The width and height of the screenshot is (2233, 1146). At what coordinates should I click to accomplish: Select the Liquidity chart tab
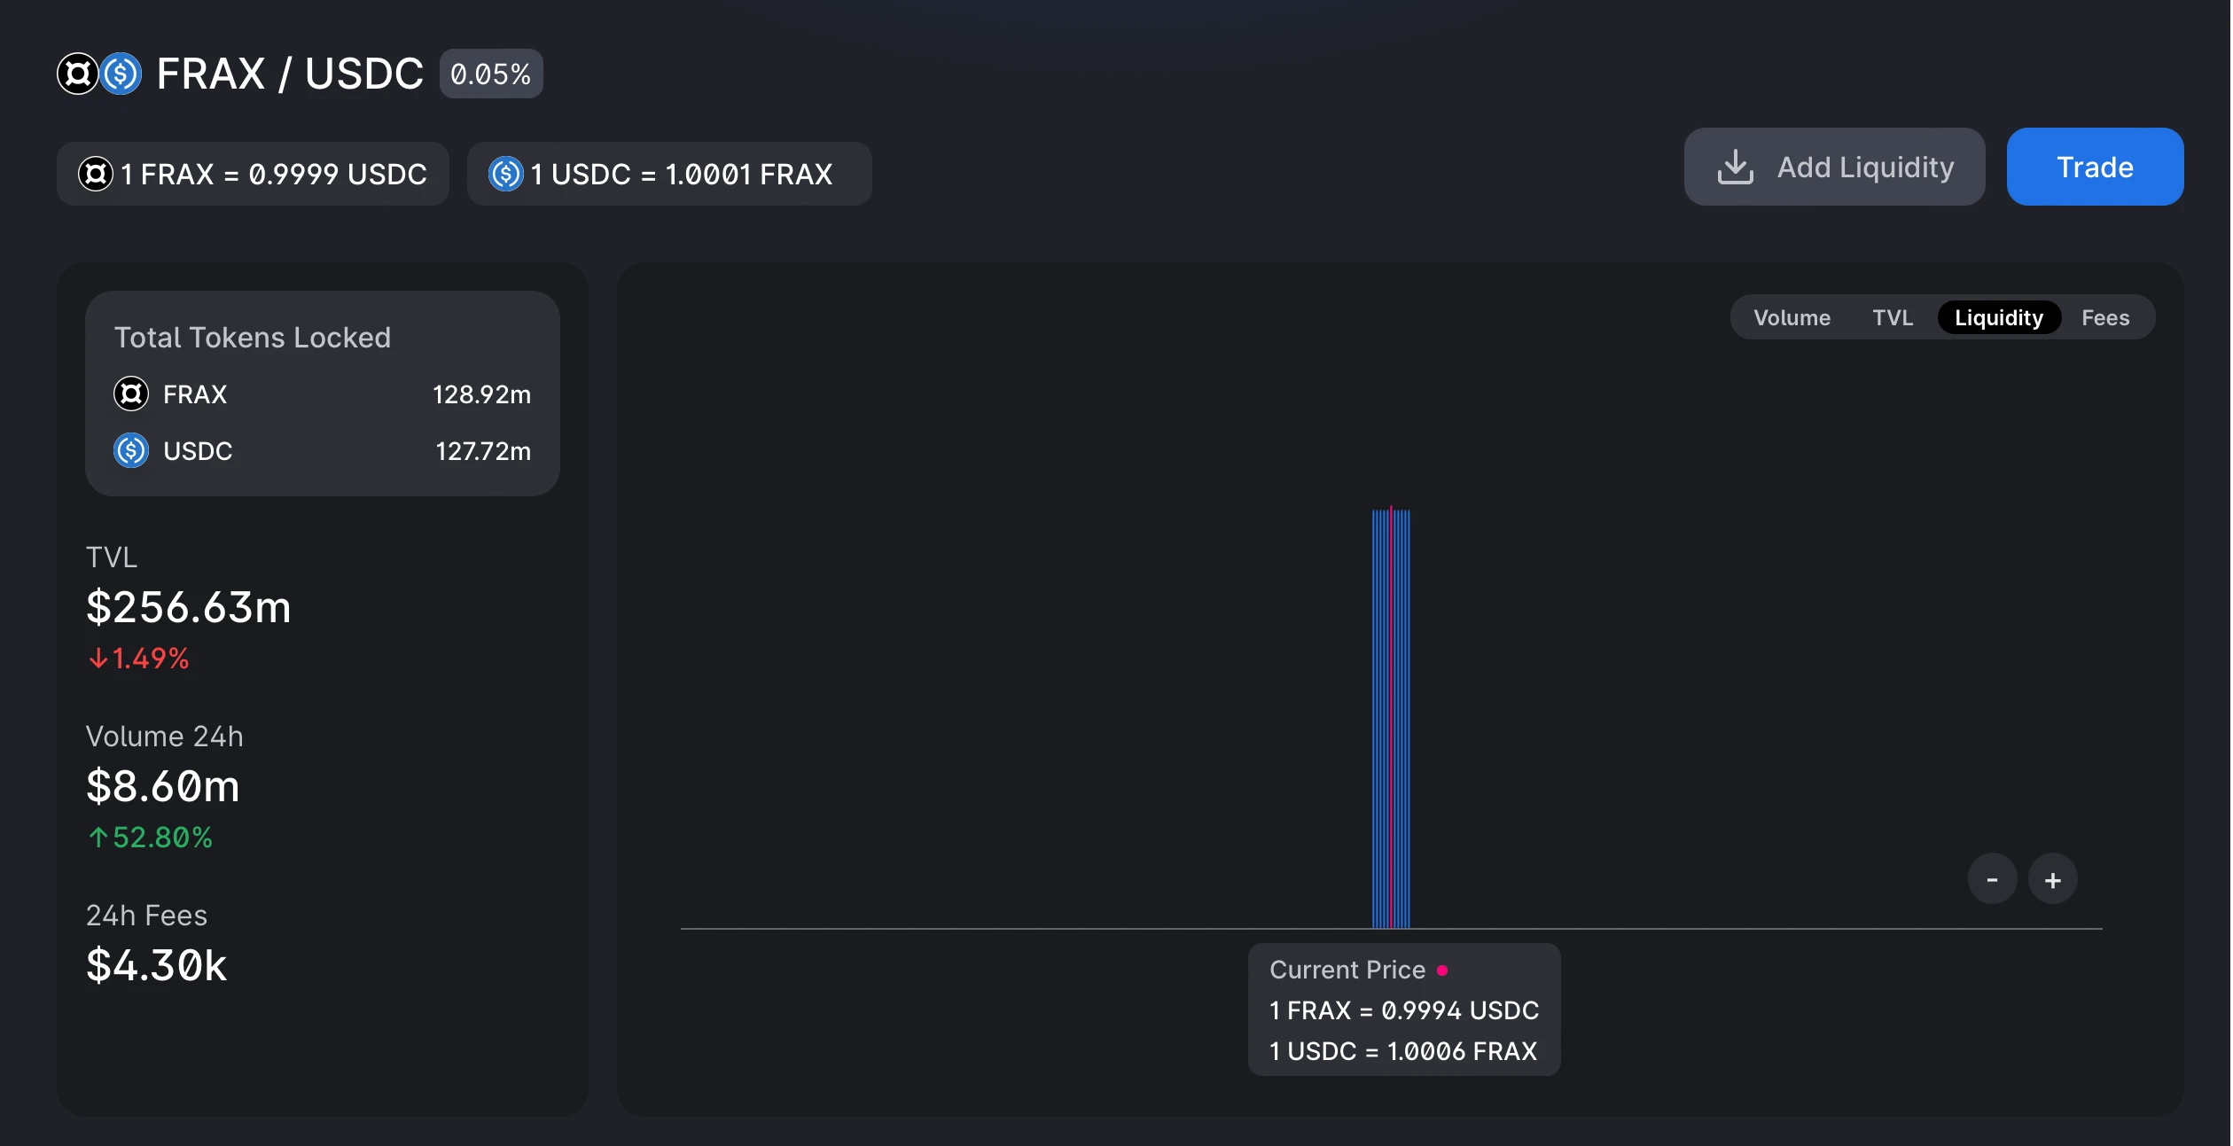[1999, 316]
